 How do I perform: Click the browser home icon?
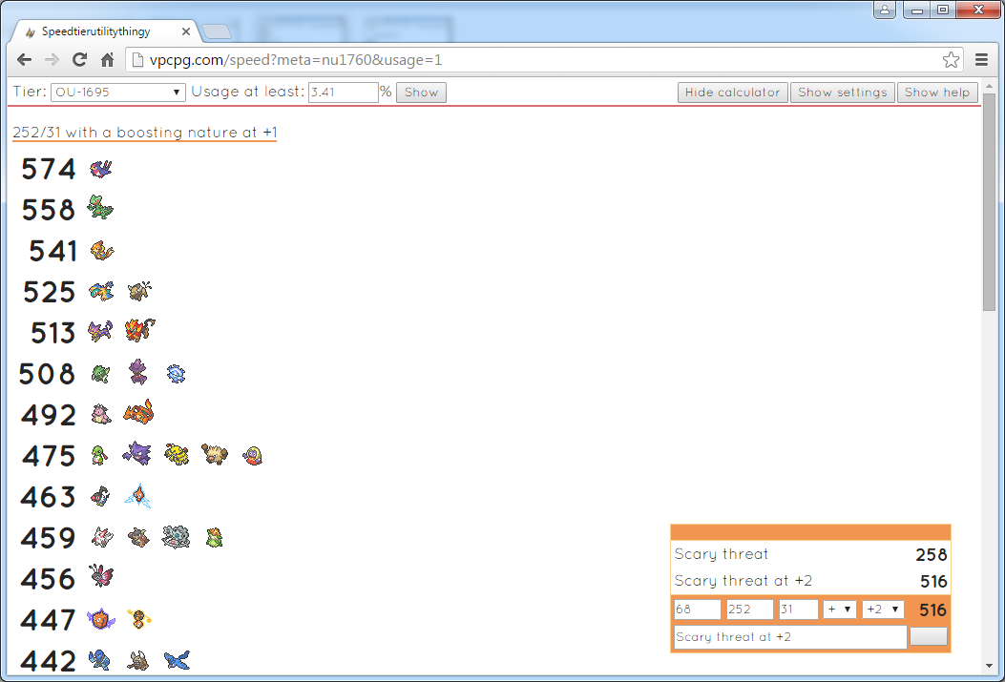pos(107,60)
